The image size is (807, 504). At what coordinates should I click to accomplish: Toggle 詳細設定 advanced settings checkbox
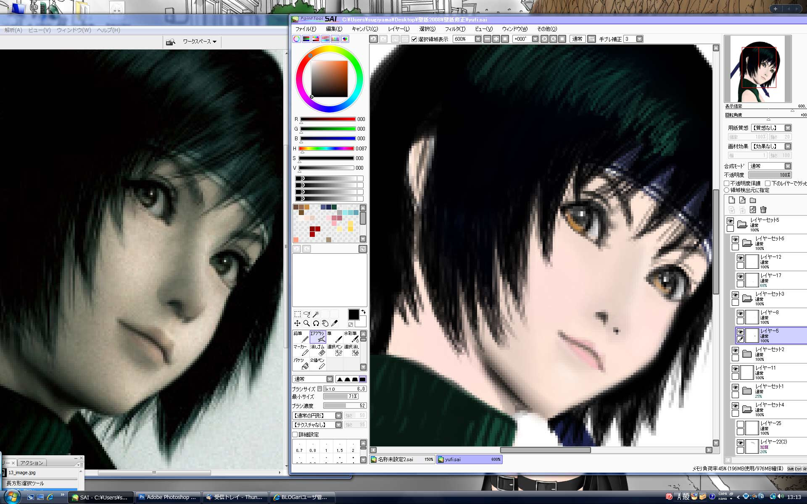[295, 435]
